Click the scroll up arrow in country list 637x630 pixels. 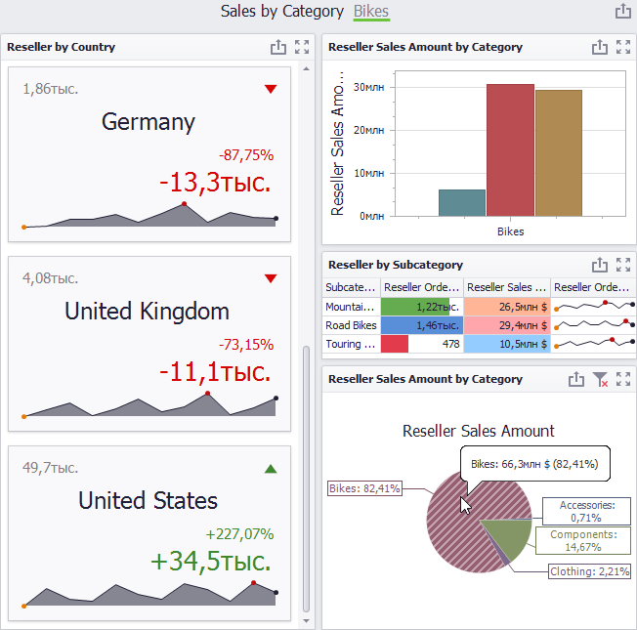pos(307,68)
